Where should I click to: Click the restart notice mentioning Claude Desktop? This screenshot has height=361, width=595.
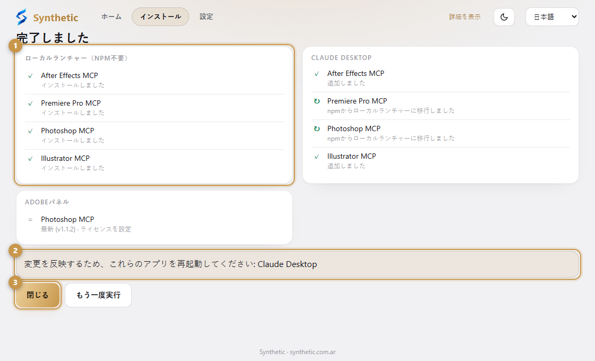297,264
